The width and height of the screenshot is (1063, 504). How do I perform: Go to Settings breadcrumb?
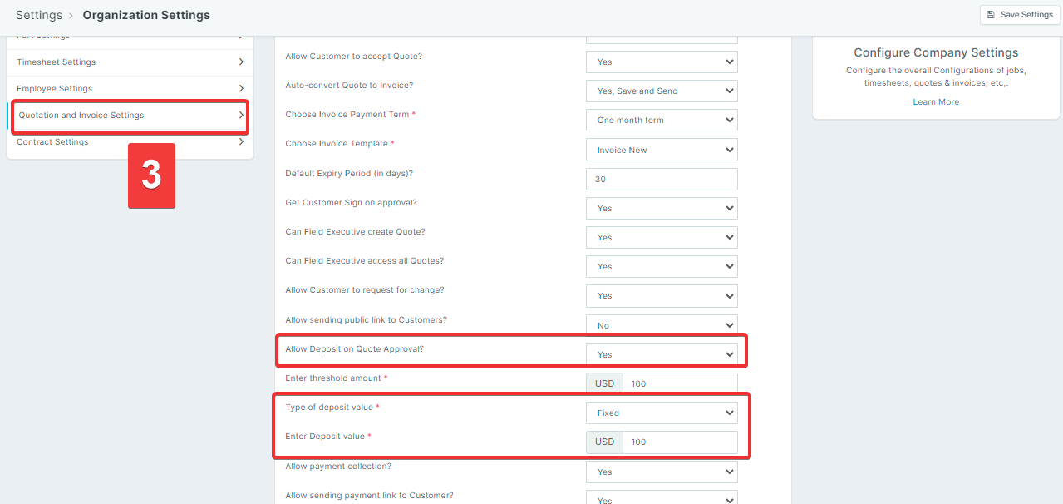point(39,15)
